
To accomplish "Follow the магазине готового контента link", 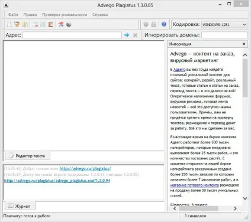I will point(195,185).
